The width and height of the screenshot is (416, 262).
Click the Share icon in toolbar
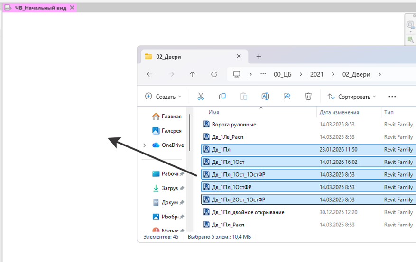point(287,96)
